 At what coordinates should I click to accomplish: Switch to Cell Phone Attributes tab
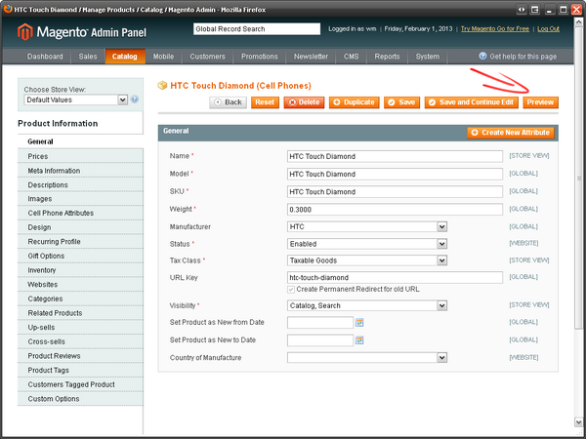click(80, 213)
